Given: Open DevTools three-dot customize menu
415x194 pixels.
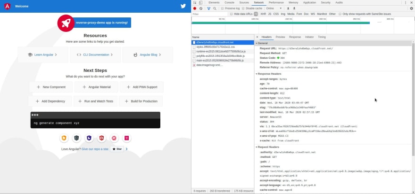Looking at the screenshot, I should coord(406,3).
